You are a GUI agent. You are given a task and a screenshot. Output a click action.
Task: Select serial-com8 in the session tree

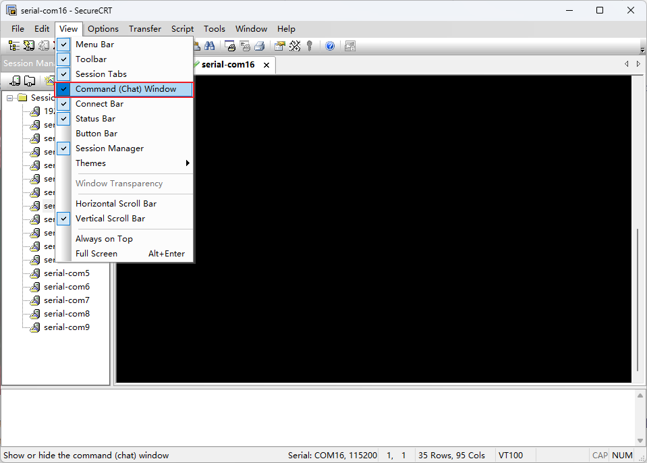(x=67, y=314)
